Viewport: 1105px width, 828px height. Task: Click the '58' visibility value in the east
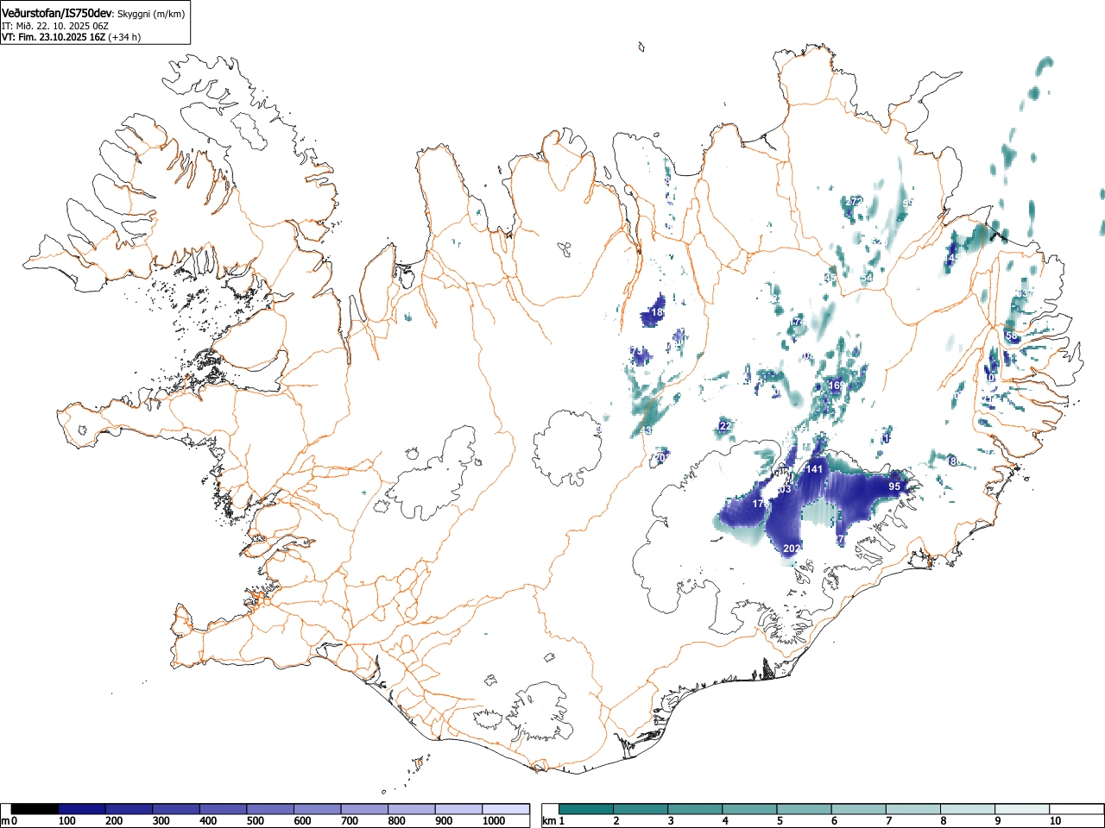(x=1012, y=336)
